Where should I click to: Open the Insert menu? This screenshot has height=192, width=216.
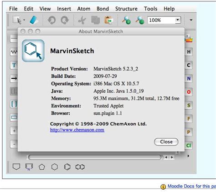[64, 9]
